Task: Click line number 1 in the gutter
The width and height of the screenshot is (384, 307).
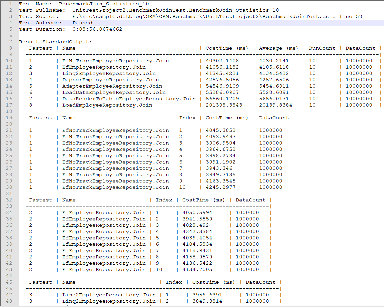Action: click(11, 4)
